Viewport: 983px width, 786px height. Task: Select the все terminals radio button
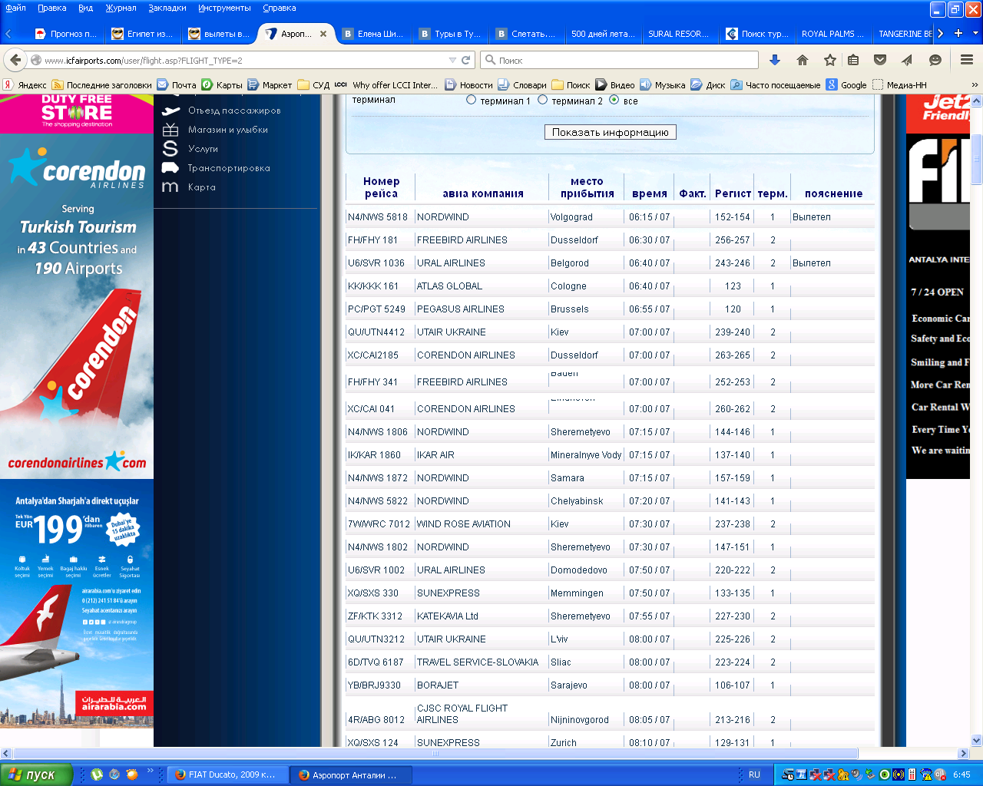pyautogui.click(x=614, y=100)
